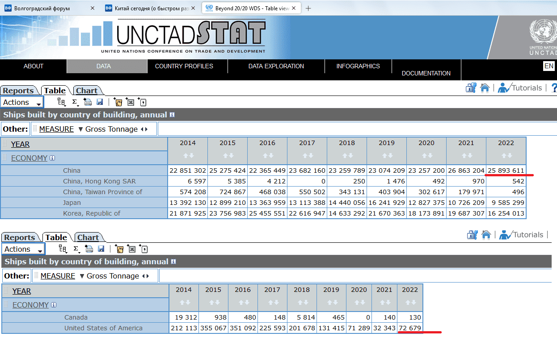This screenshot has height=341, width=557.
Task: Click USA 2022 value 72 679
Action: point(410,328)
